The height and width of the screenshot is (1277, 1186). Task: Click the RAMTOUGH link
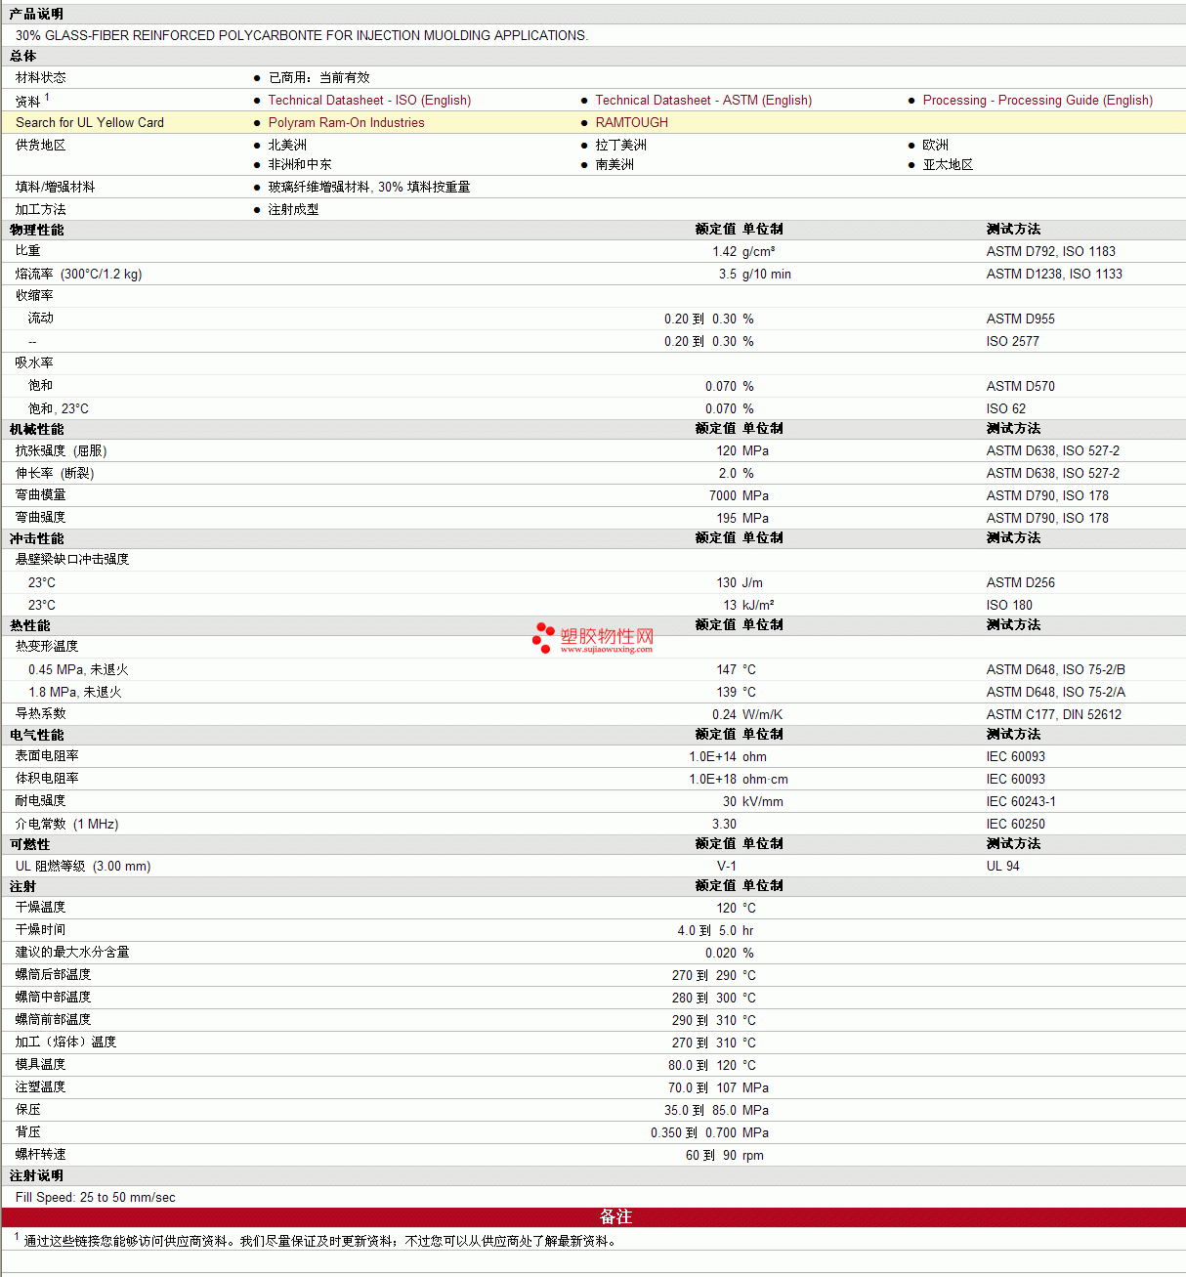[x=632, y=123]
